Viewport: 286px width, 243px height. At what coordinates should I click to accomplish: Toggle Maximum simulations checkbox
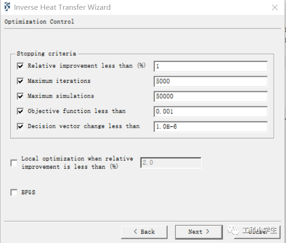tap(20, 96)
